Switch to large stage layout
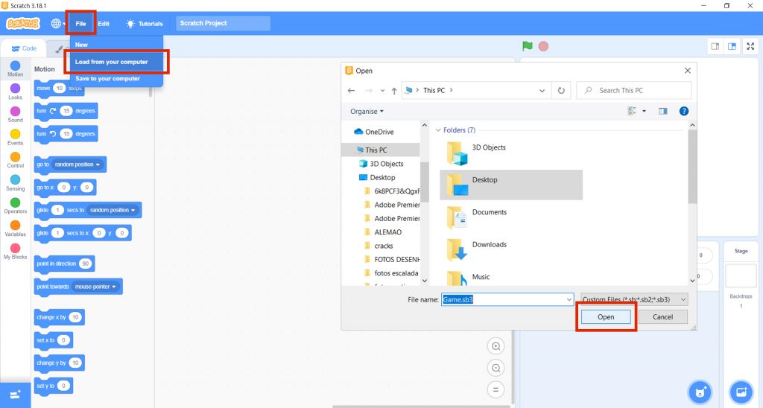Image resolution: width=763 pixels, height=408 pixels. pyautogui.click(x=732, y=46)
